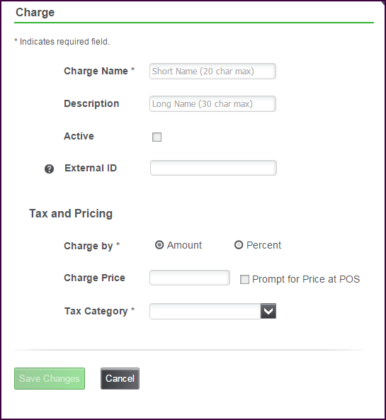
Task: Focus the Charge Name input field
Action: coord(212,72)
